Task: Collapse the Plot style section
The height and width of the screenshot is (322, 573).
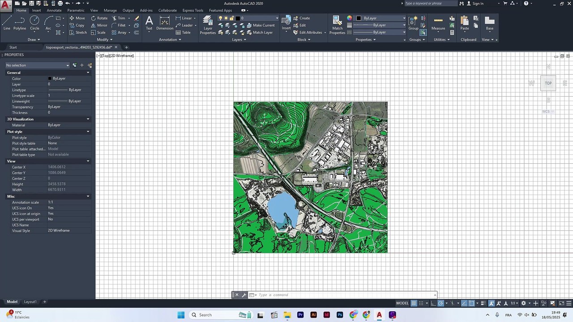Action: click(88, 131)
